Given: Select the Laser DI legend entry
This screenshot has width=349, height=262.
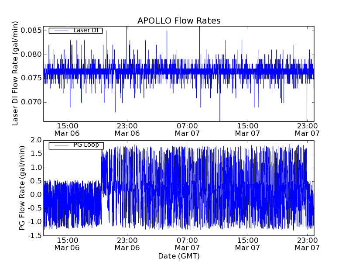Looking at the screenshot, I should (75, 31).
